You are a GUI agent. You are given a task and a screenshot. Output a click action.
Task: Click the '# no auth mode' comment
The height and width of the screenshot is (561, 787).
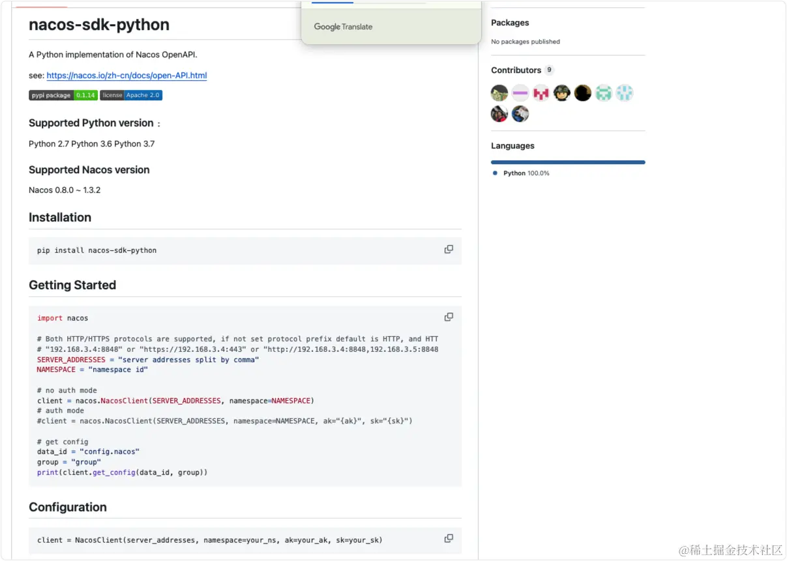[67, 390]
